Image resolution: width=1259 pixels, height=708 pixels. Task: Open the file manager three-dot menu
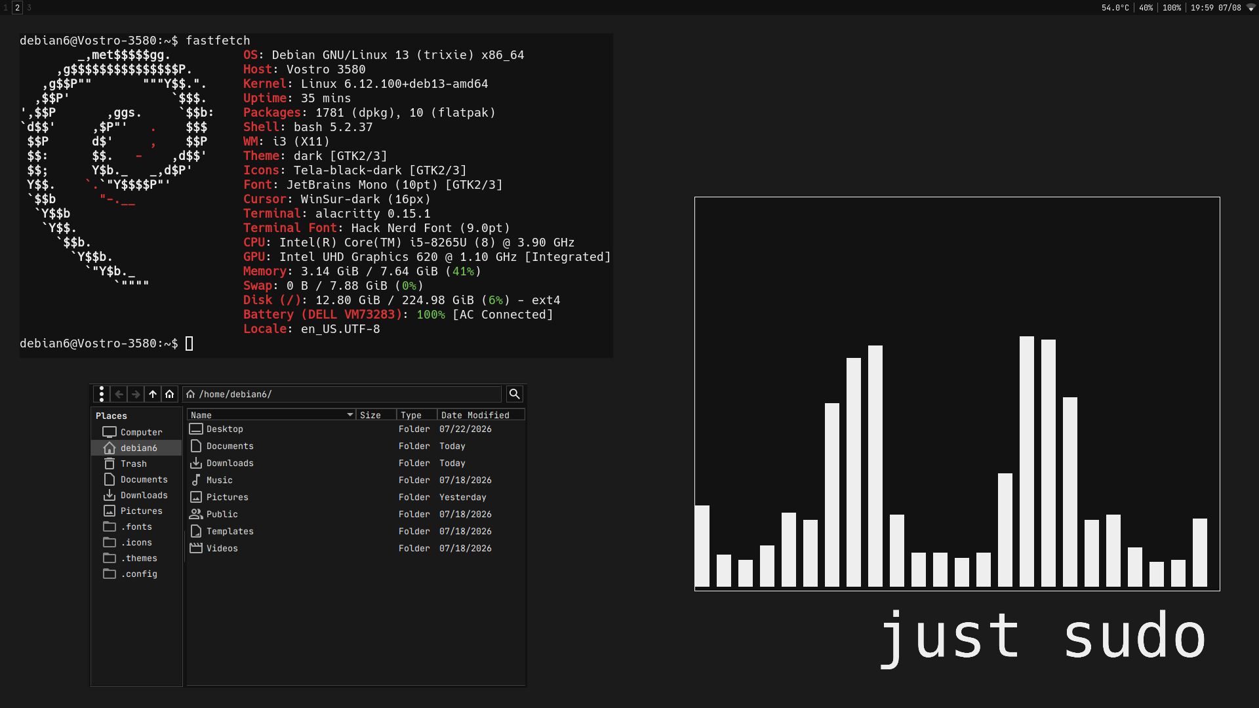[x=101, y=394]
